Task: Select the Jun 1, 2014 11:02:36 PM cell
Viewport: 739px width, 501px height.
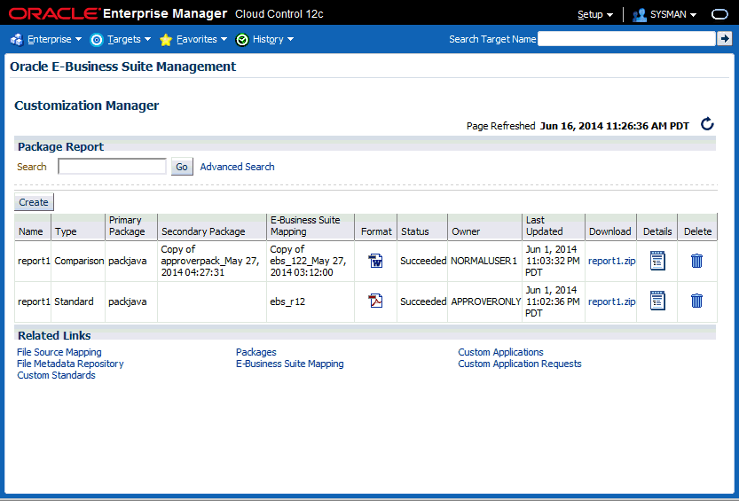Action: [x=553, y=301]
